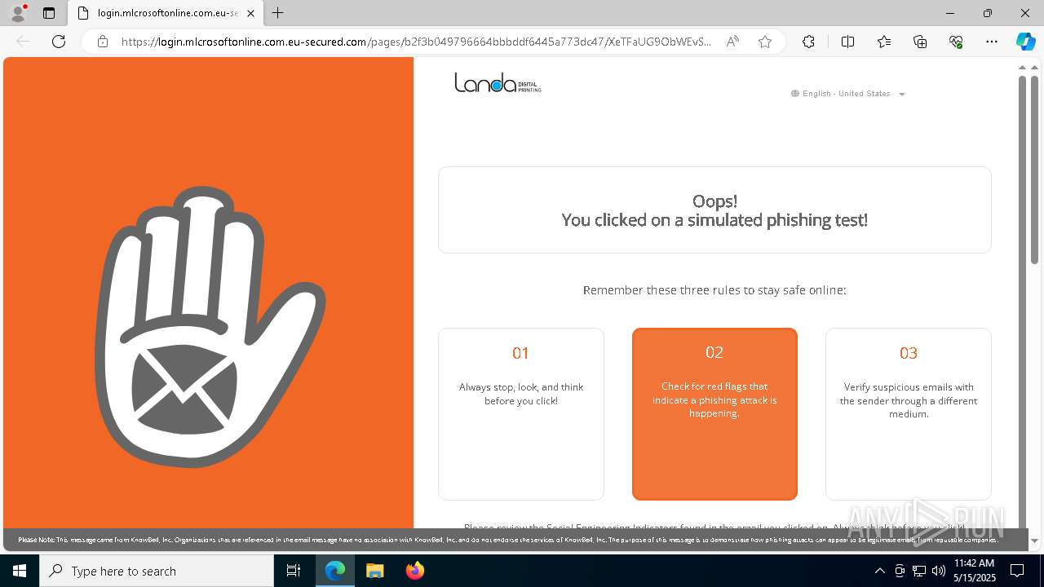This screenshot has height=587, width=1044.
Task: Open Read aloud icon in address bar
Action: point(732,42)
